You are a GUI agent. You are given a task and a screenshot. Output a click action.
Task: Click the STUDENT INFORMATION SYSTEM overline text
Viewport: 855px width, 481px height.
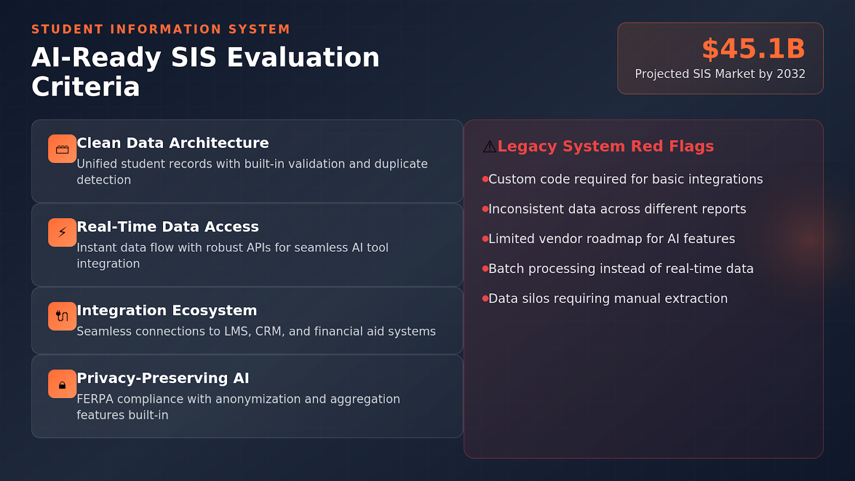pyautogui.click(x=160, y=29)
